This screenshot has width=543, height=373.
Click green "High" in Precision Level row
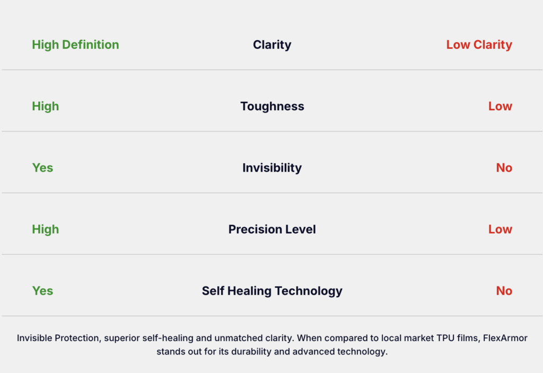coord(45,229)
